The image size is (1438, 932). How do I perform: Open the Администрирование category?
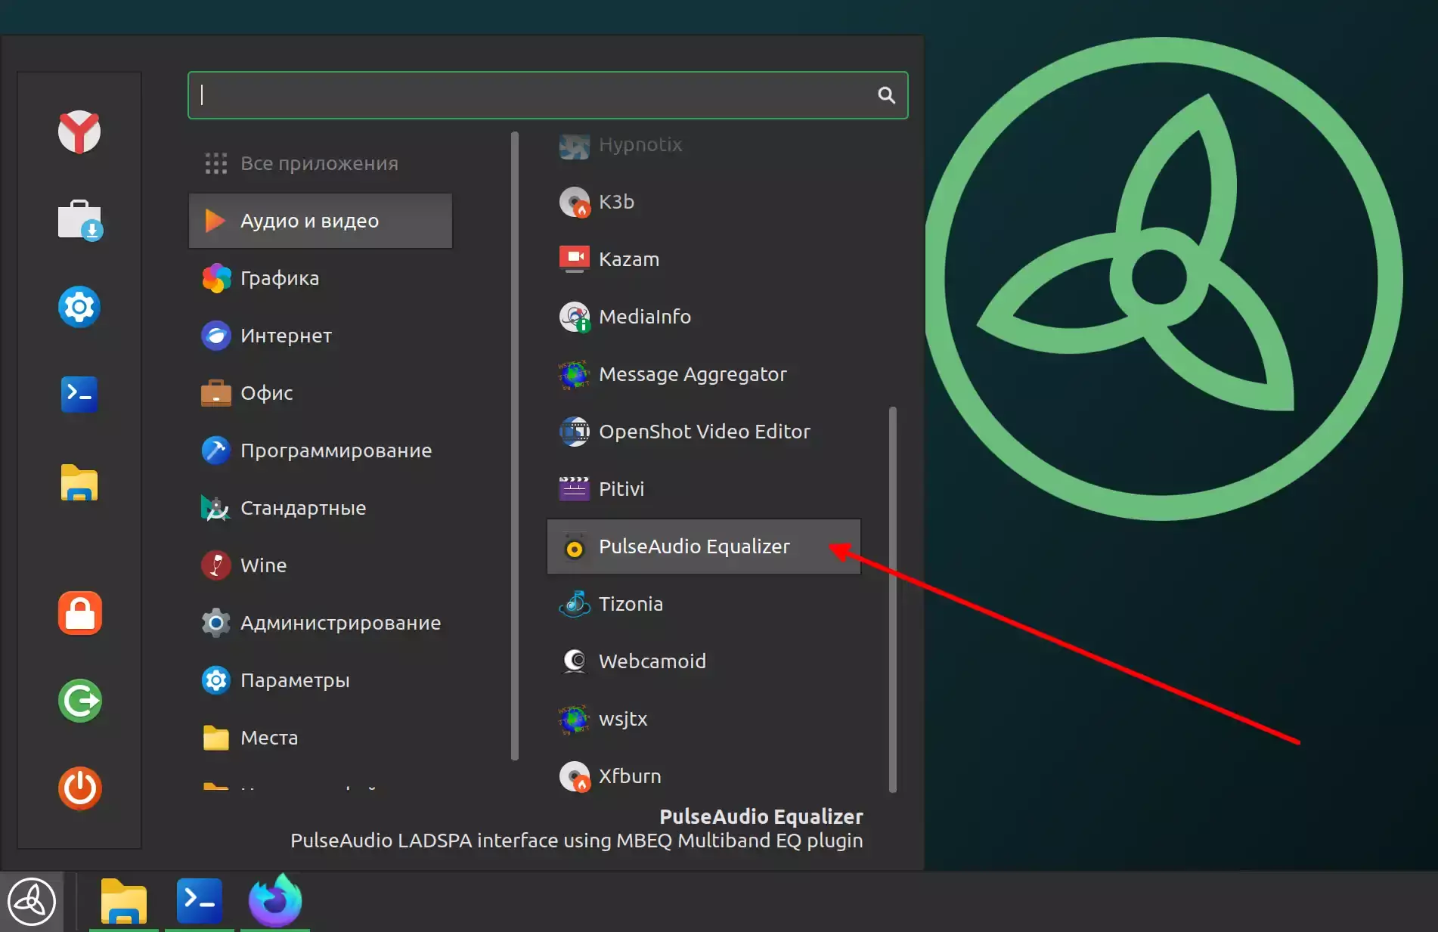(321, 623)
